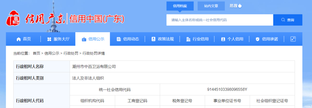
Task: Click the shield icon beside 信用承诺
Action: pyautogui.click(x=258, y=39)
